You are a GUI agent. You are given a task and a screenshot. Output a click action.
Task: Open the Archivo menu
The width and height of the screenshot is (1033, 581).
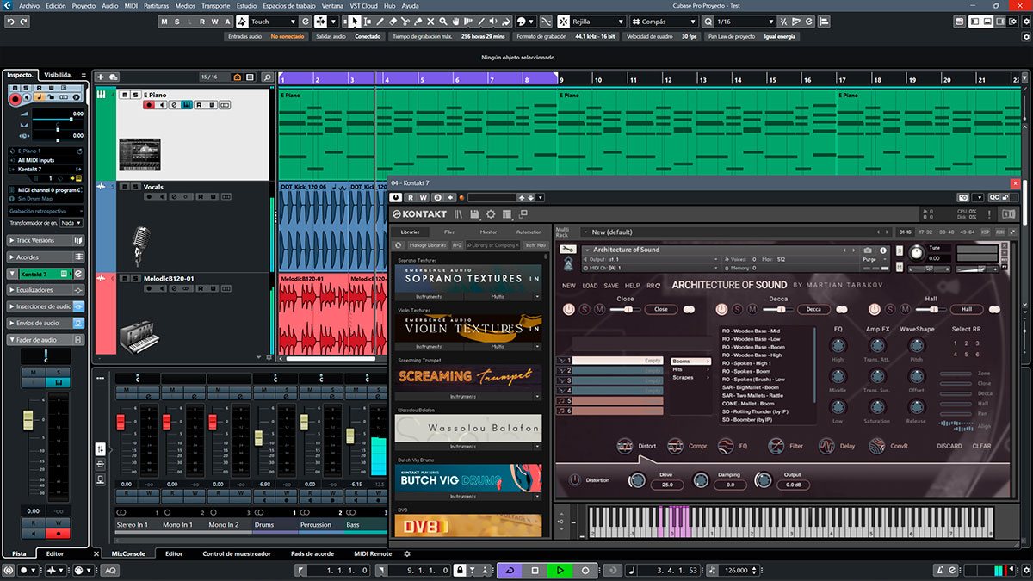coord(29,5)
